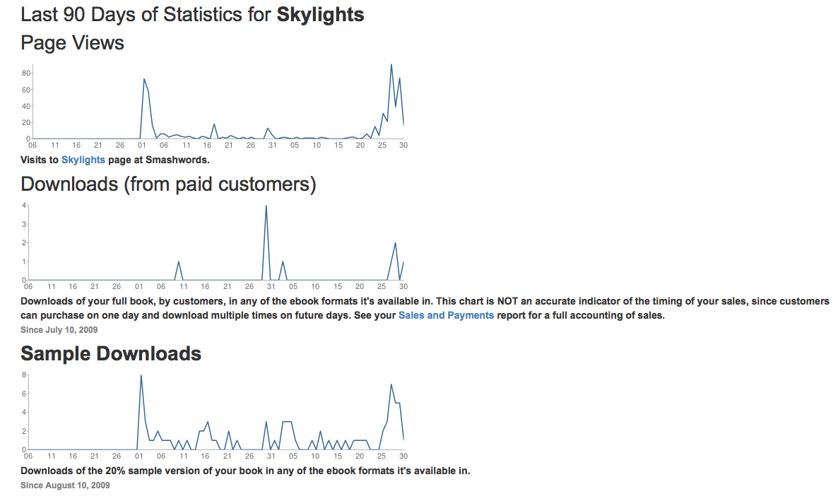Click the "Since July 10, 2009" note

59,330
